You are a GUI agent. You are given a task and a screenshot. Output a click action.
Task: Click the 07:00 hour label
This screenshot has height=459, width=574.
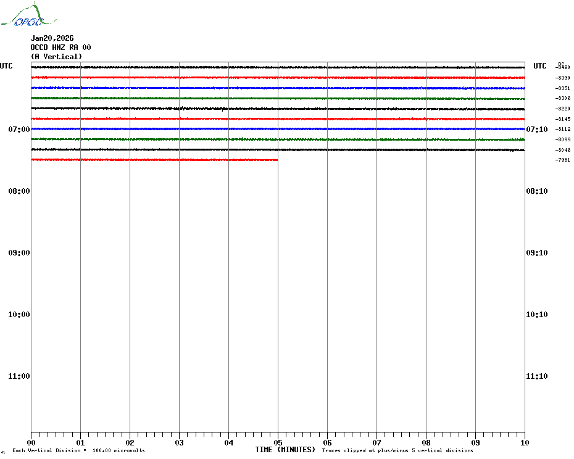pos(19,129)
